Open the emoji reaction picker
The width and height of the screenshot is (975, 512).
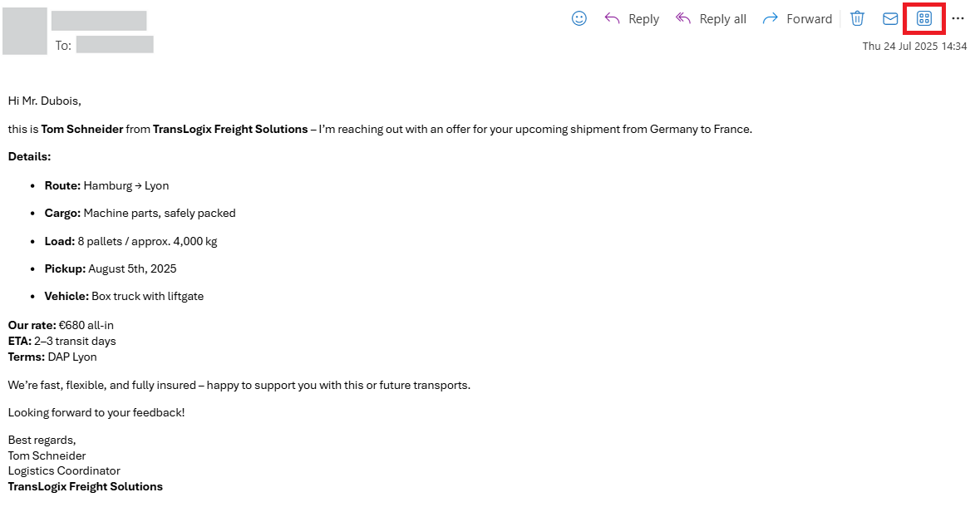point(579,18)
